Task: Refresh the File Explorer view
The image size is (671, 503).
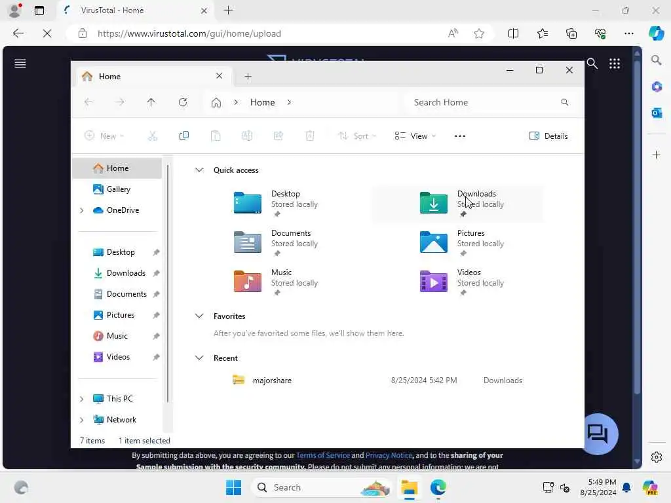Action: tap(183, 102)
